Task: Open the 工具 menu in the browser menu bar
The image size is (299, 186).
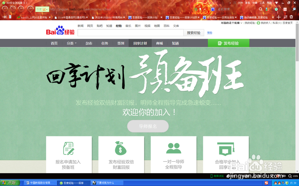Action: click(262, 3)
